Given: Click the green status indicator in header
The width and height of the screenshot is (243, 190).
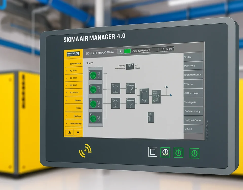Looking at the screenshot, I should pos(127,51).
